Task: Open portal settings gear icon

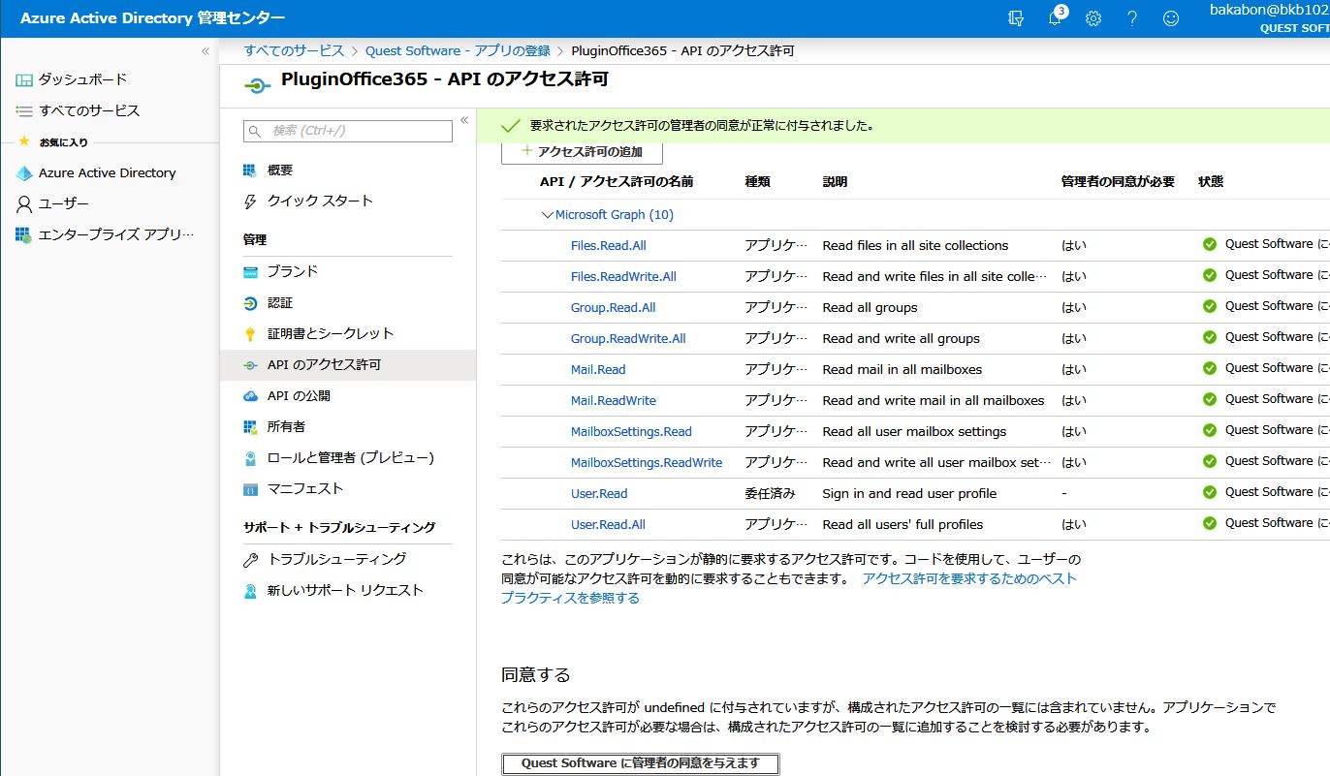Action: [1093, 18]
